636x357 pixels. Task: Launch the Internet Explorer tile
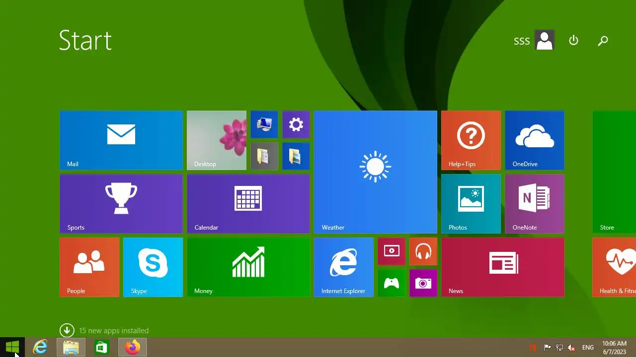click(x=344, y=267)
